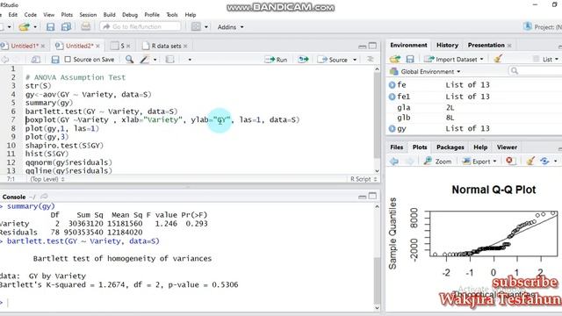Viewport: 562px width, 316px height.
Task: Maximize the source editor pane
Action: (372, 46)
